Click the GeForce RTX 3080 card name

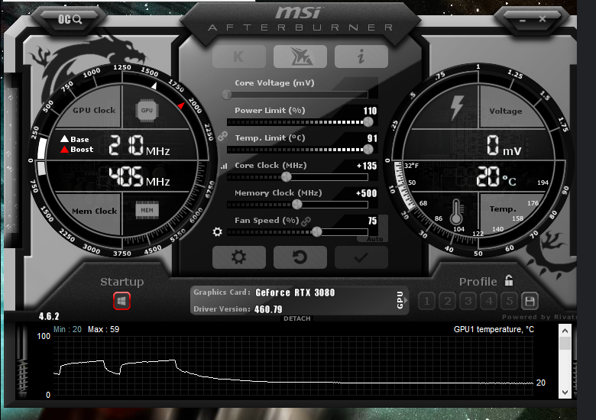tap(295, 292)
